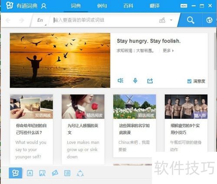
Task: Open the user account profile icon
Action: pyautogui.click(x=43, y=6)
